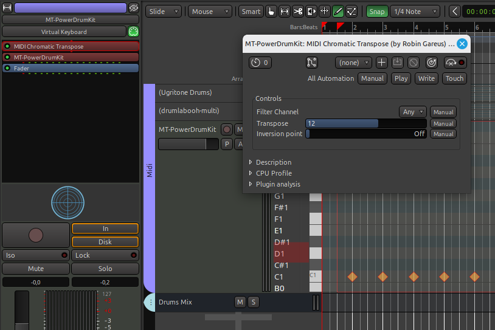Mute the Drums Mix track
Screen dimensions: 495x330
(240, 302)
